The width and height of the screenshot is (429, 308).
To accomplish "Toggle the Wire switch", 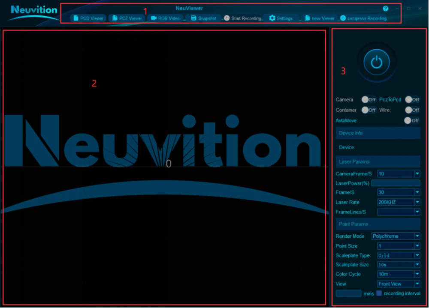I will 412,110.
